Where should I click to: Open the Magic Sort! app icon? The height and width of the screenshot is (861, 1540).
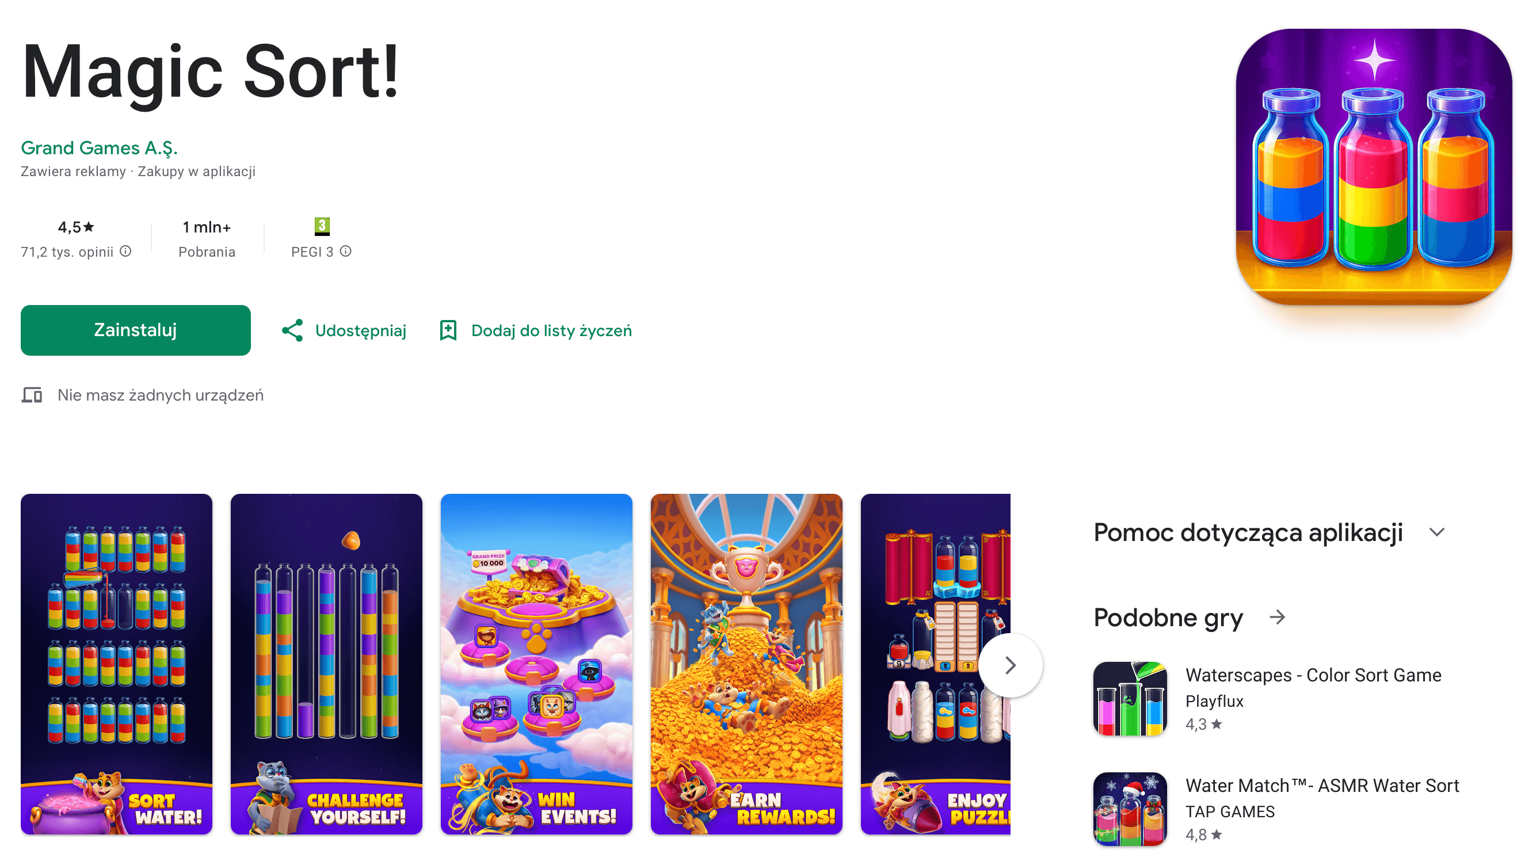[1374, 166]
